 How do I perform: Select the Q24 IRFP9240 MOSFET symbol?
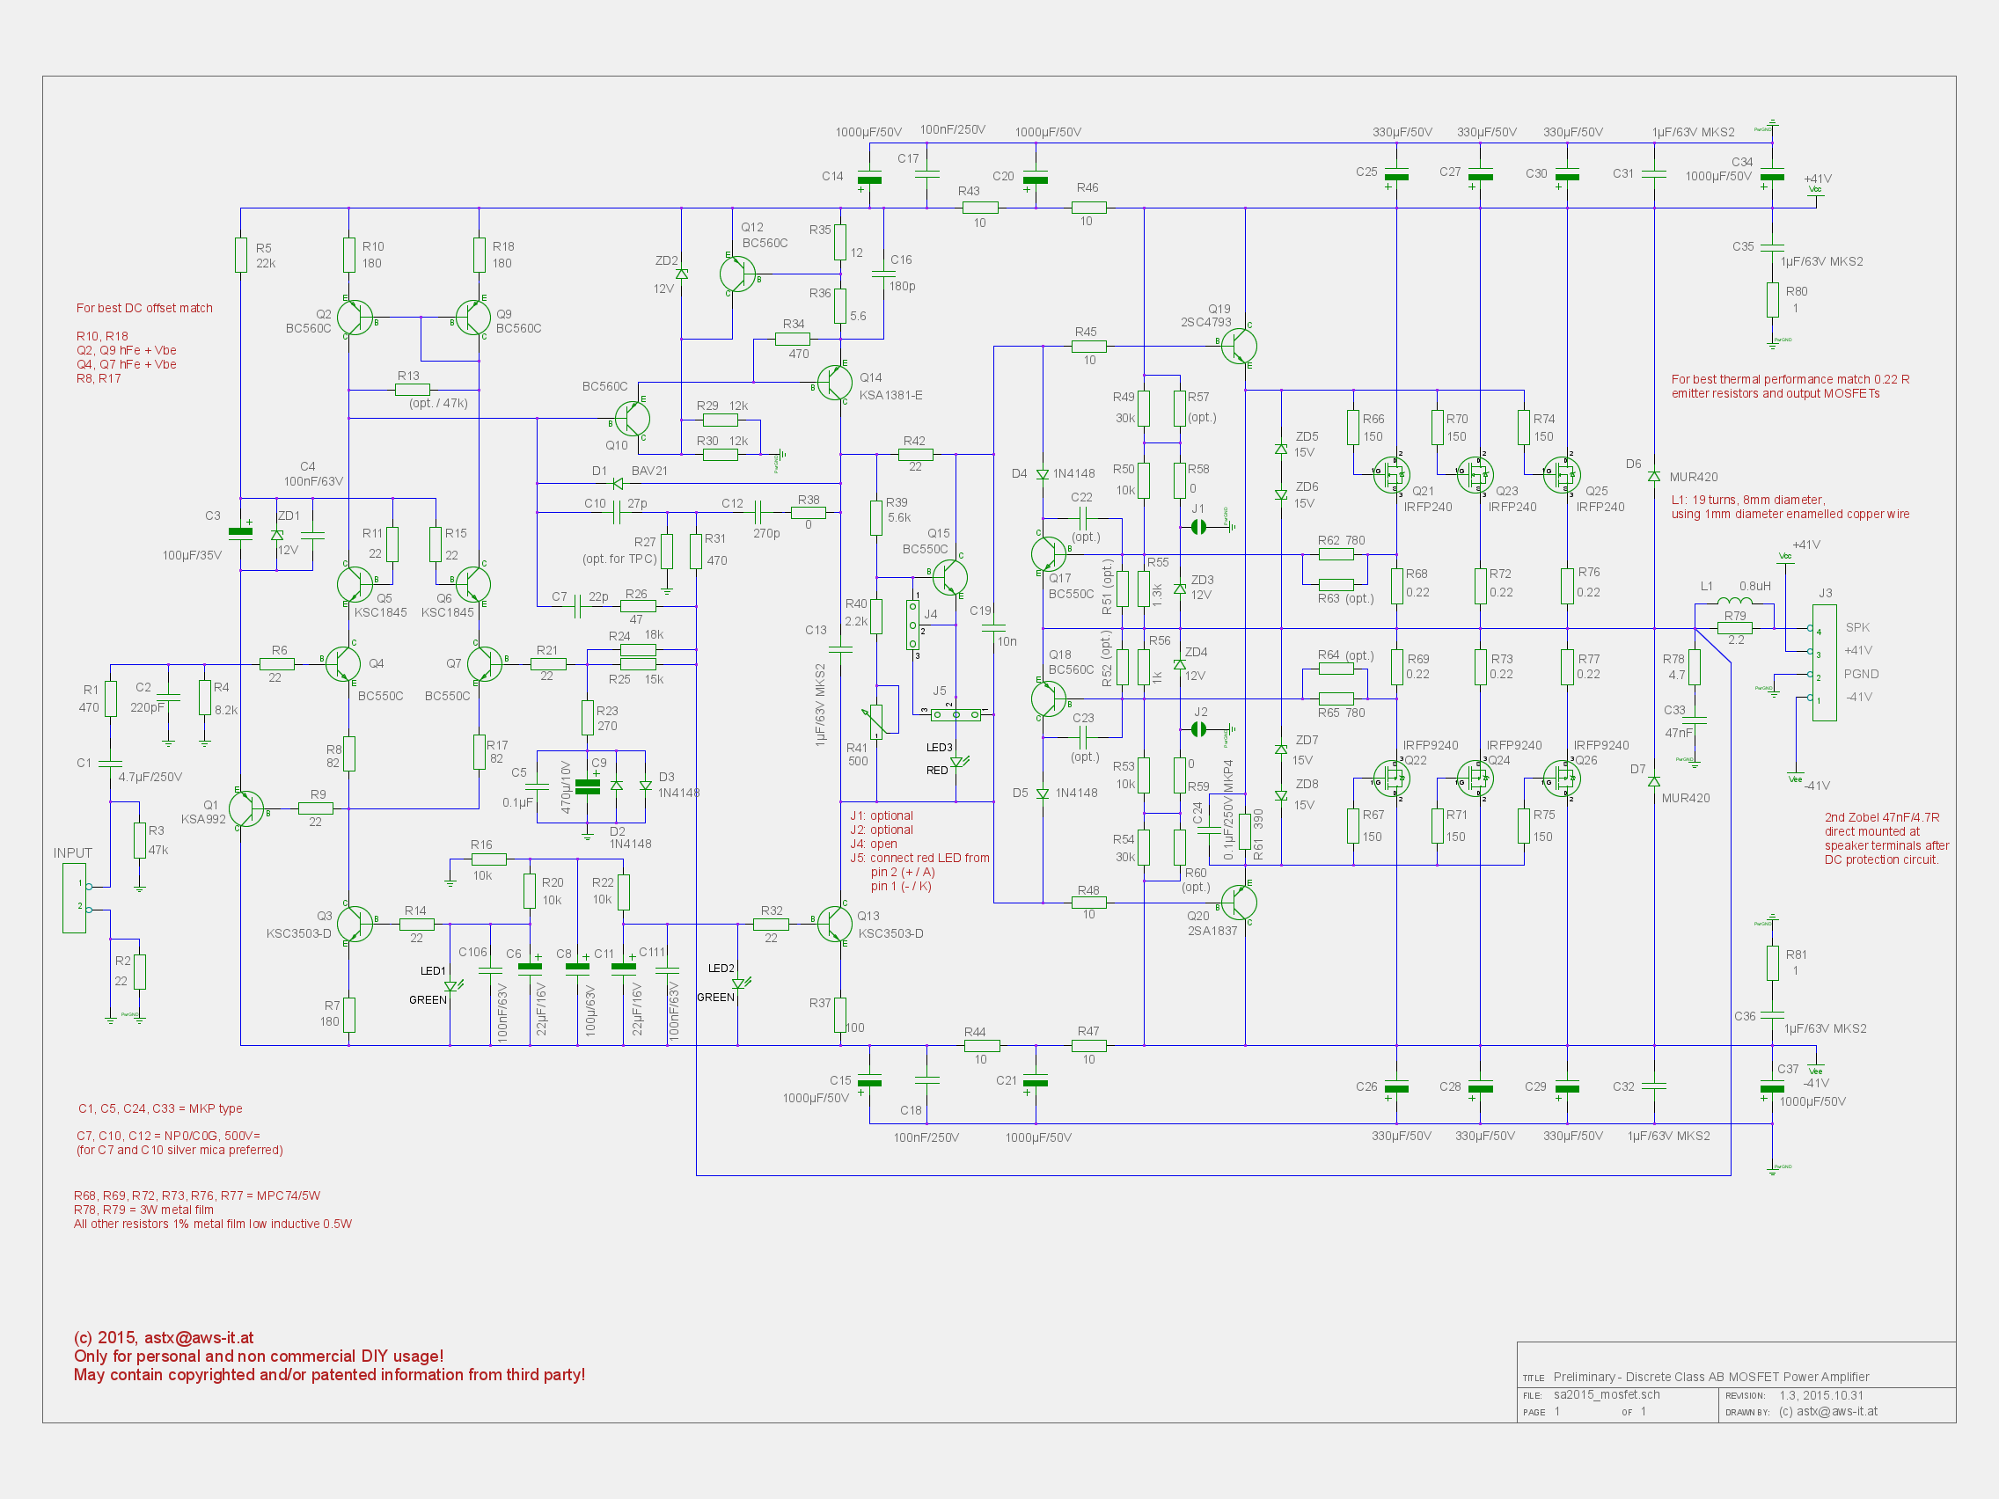(x=1475, y=777)
